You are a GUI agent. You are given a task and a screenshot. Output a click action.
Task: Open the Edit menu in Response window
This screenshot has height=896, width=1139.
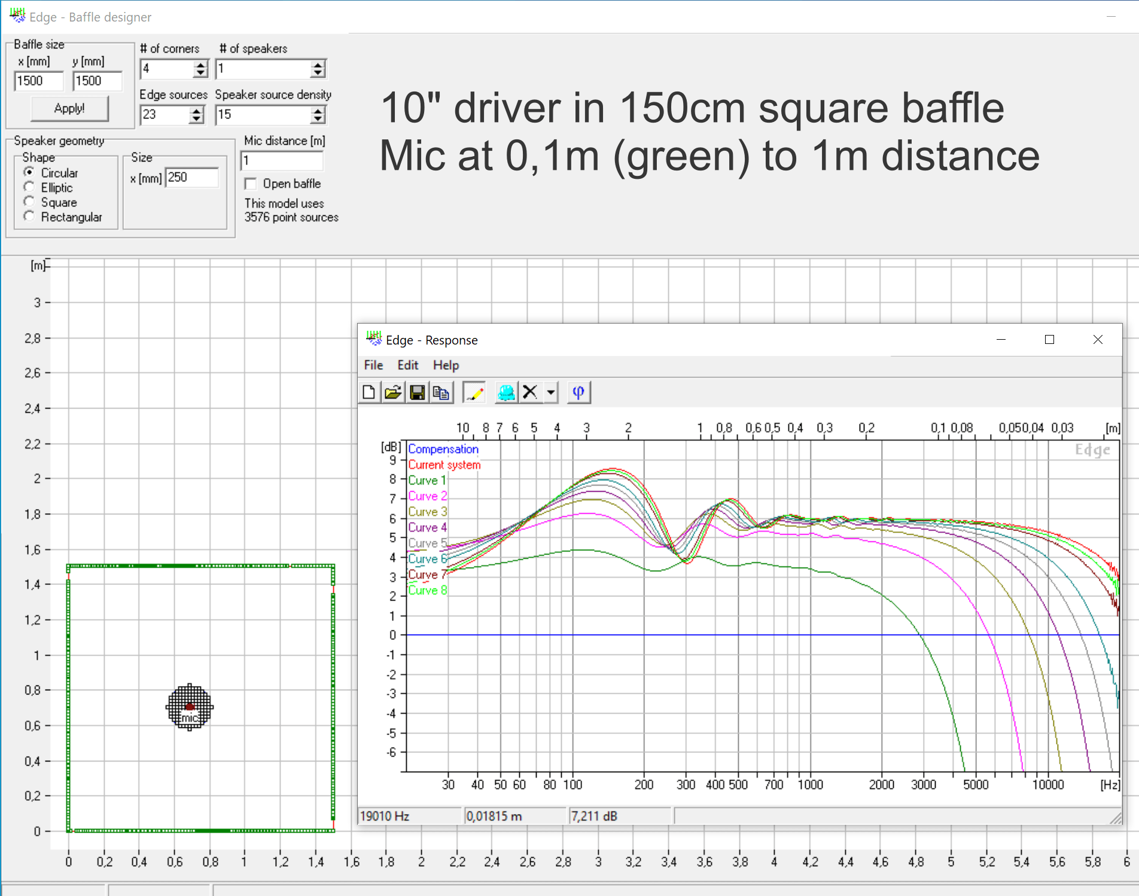[x=408, y=365]
